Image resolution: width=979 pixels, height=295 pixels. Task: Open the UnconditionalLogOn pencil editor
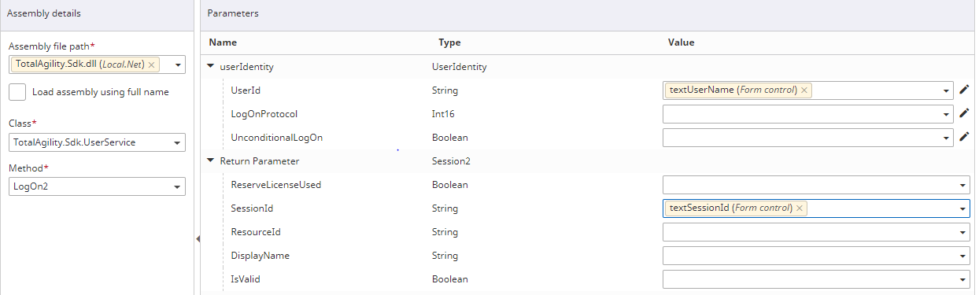[964, 138]
